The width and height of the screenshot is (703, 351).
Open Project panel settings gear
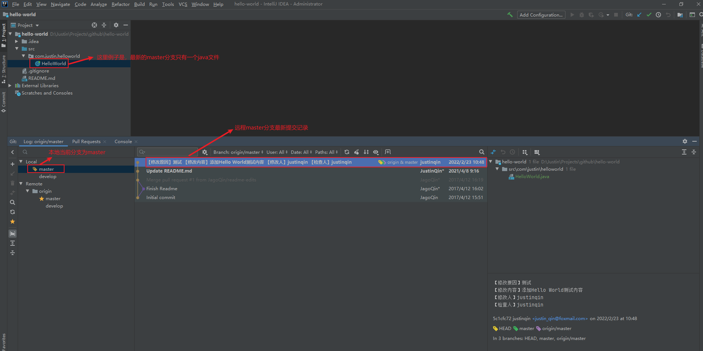tap(116, 25)
